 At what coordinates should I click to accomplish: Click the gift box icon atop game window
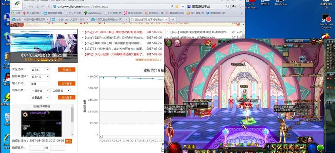tap(208, 43)
